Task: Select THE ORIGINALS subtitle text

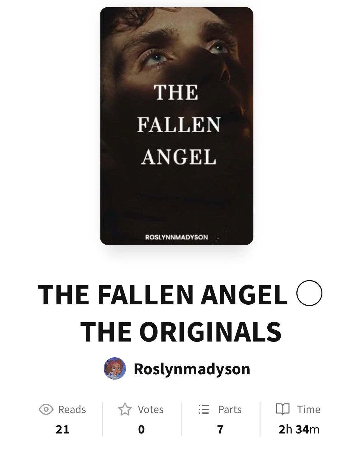Action: pos(181,332)
